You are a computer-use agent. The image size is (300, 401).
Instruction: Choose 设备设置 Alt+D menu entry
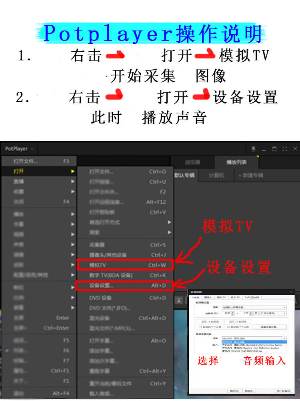(x=125, y=286)
